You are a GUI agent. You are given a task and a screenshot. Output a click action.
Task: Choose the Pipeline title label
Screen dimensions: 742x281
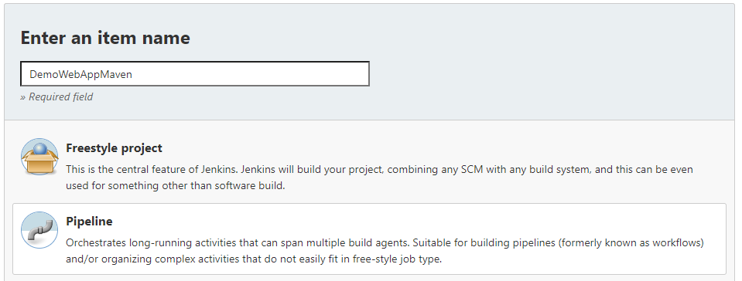[x=90, y=221]
